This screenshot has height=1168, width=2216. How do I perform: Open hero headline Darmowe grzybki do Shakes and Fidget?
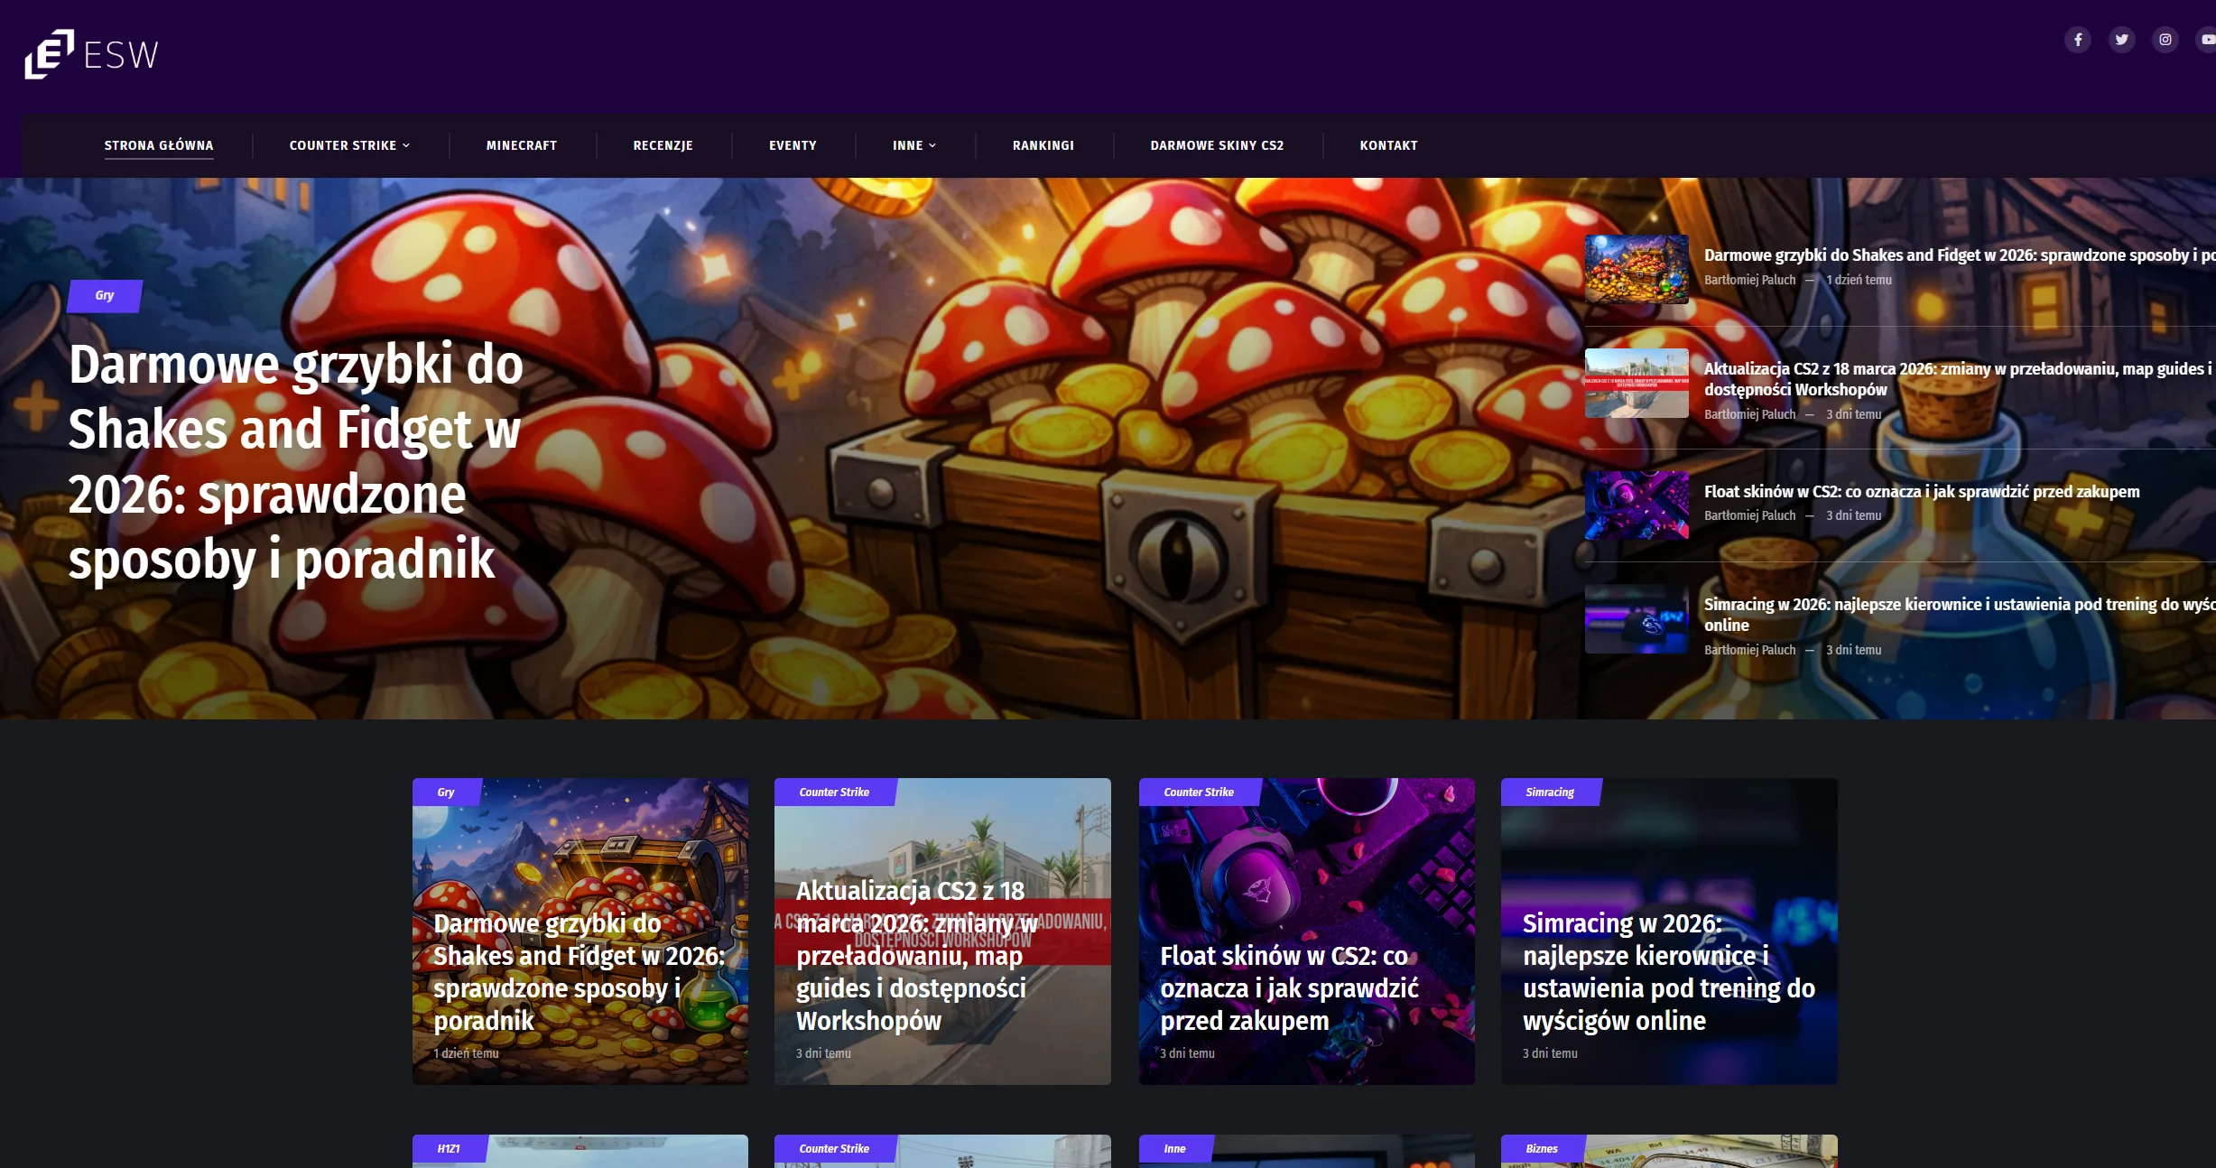[x=295, y=461]
